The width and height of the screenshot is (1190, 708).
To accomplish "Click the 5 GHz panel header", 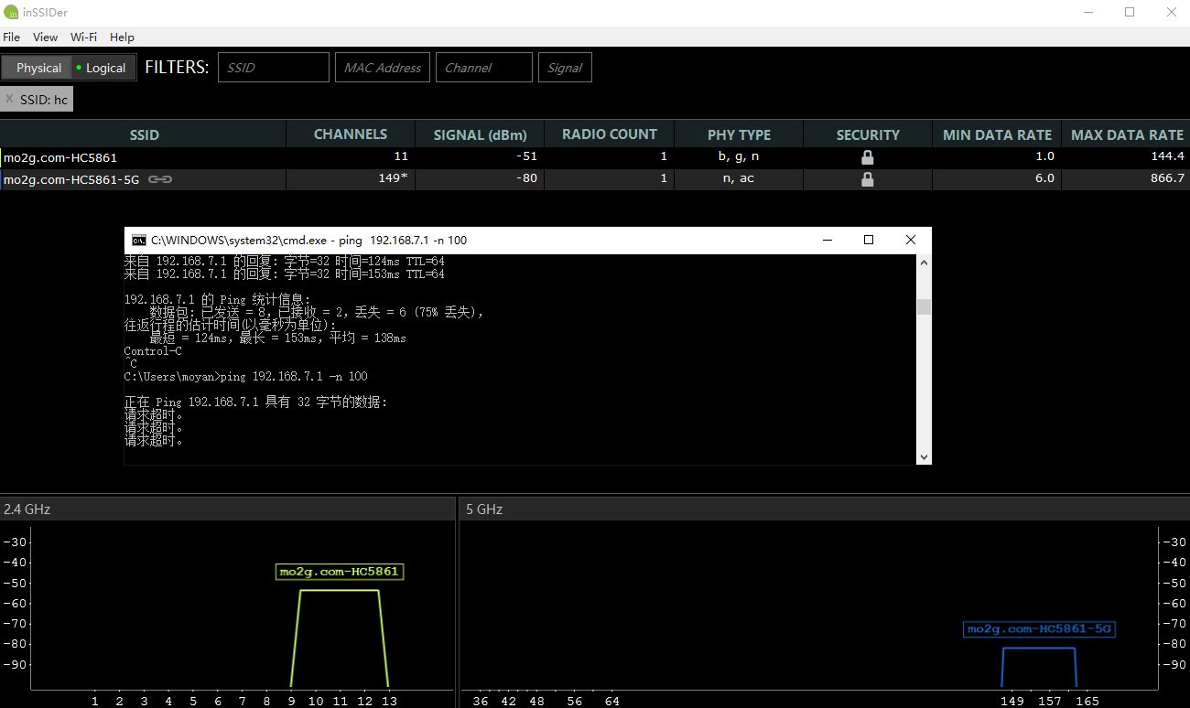I will [x=824, y=510].
